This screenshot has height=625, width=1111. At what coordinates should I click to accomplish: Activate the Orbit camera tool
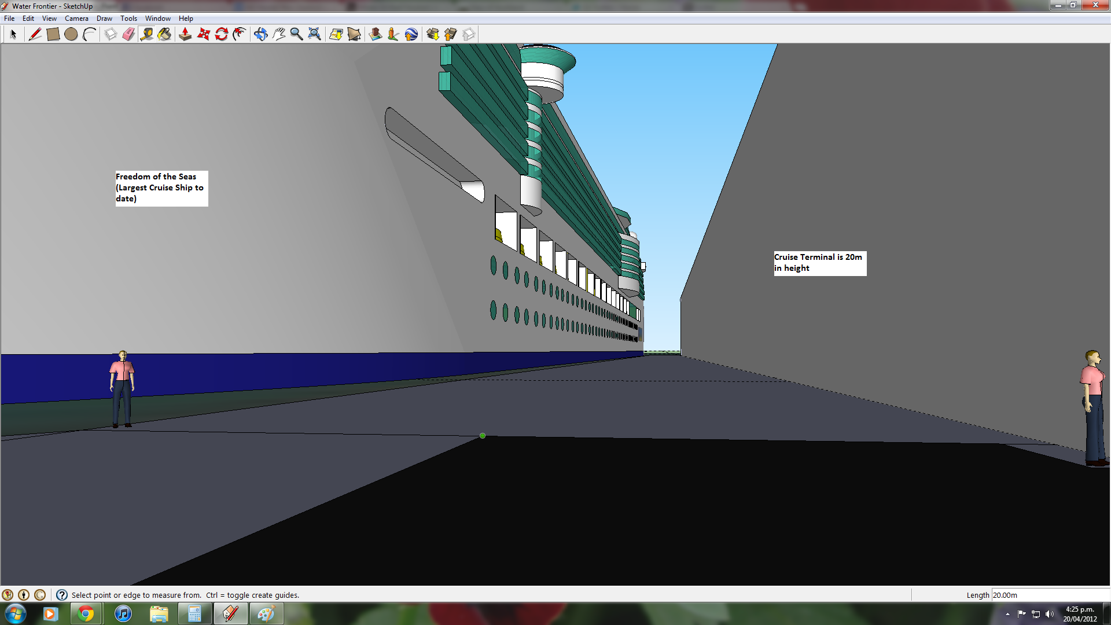click(260, 34)
